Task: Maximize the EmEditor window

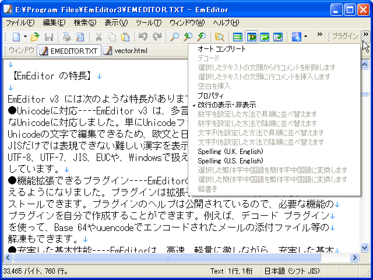Action: point(350,10)
